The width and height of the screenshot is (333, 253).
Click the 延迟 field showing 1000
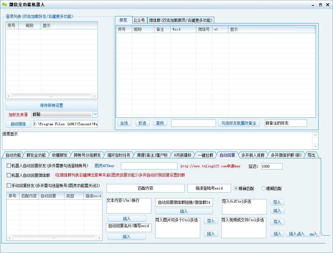pyautogui.click(x=272, y=166)
